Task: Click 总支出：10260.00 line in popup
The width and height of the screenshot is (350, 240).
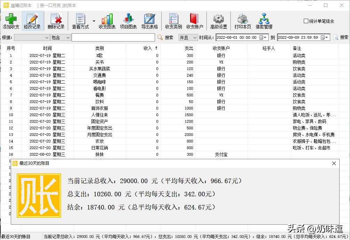Action: 141,194
